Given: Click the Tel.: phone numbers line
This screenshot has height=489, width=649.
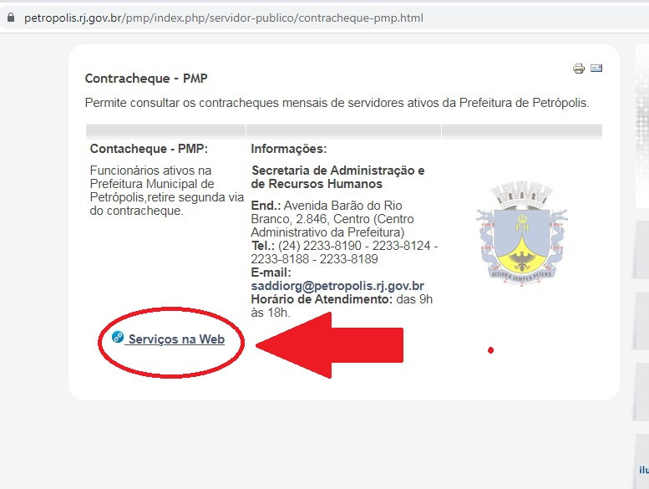Looking at the screenshot, I should point(344,252).
